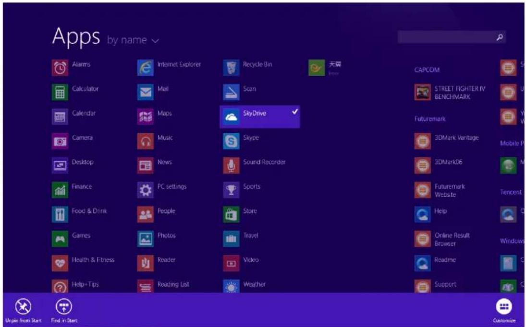Open the Support shortcut icon
This screenshot has width=526, height=327.
click(422, 287)
